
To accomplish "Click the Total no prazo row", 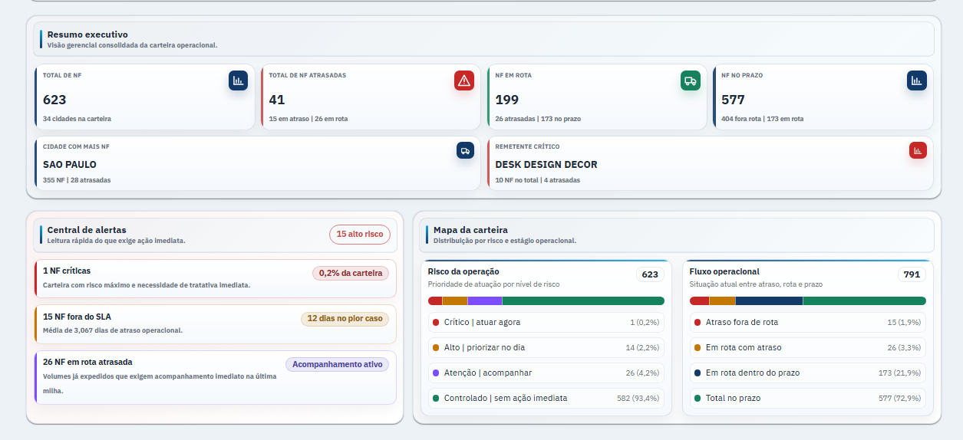I will 807,399.
